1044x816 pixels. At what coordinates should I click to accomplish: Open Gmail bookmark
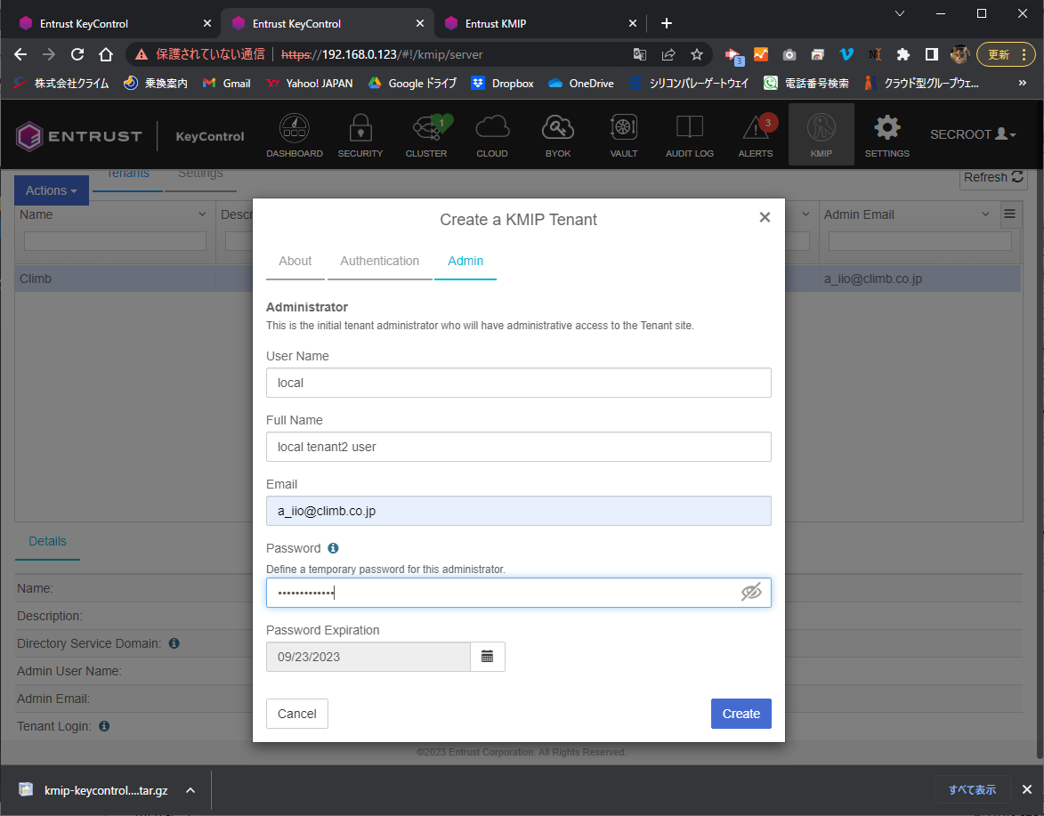(x=228, y=83)
